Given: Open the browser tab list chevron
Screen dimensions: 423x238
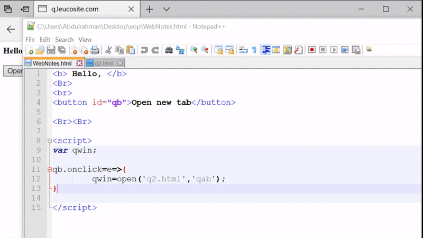Looking at the screenshot, I should [166, 9].
